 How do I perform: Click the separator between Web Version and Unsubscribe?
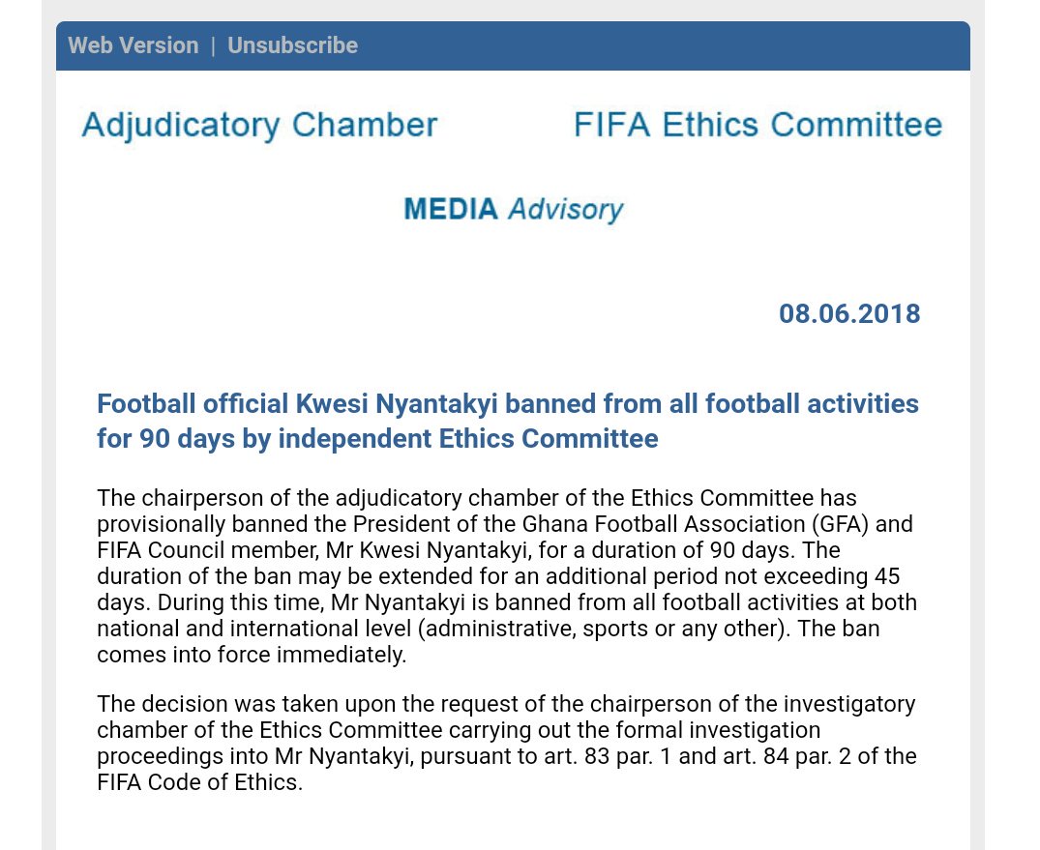(x=213, y=45)
